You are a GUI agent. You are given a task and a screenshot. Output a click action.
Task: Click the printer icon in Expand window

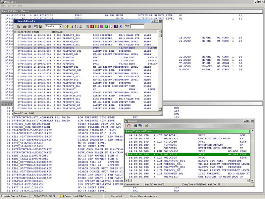(135, 126)
